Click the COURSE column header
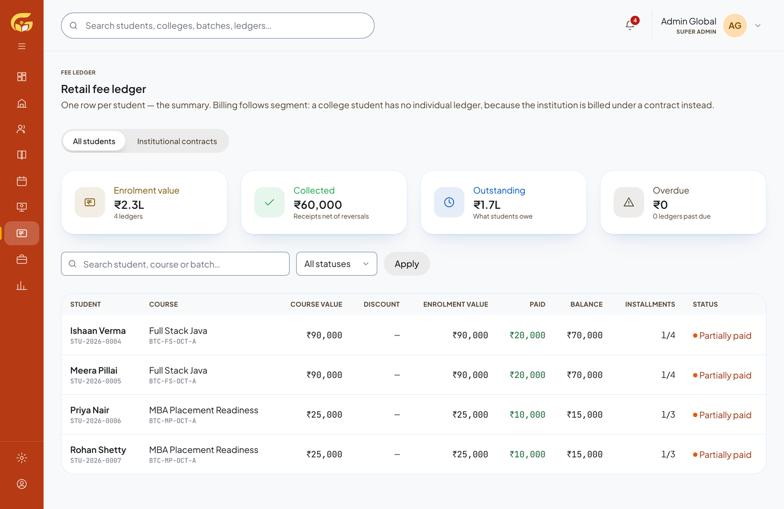The width and height of the screenshot is (784, 509). click(163, 305)
